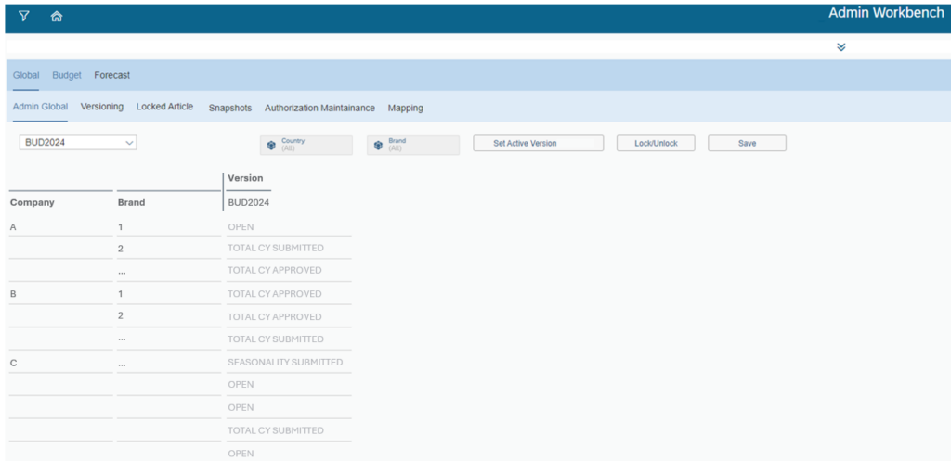This screenshot has height=461, width=951.
Task: Open the Snapshots sub-tab
Action: [229, 108]
